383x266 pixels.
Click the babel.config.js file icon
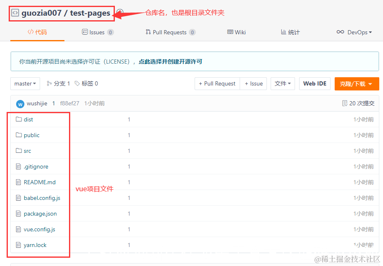18,197
